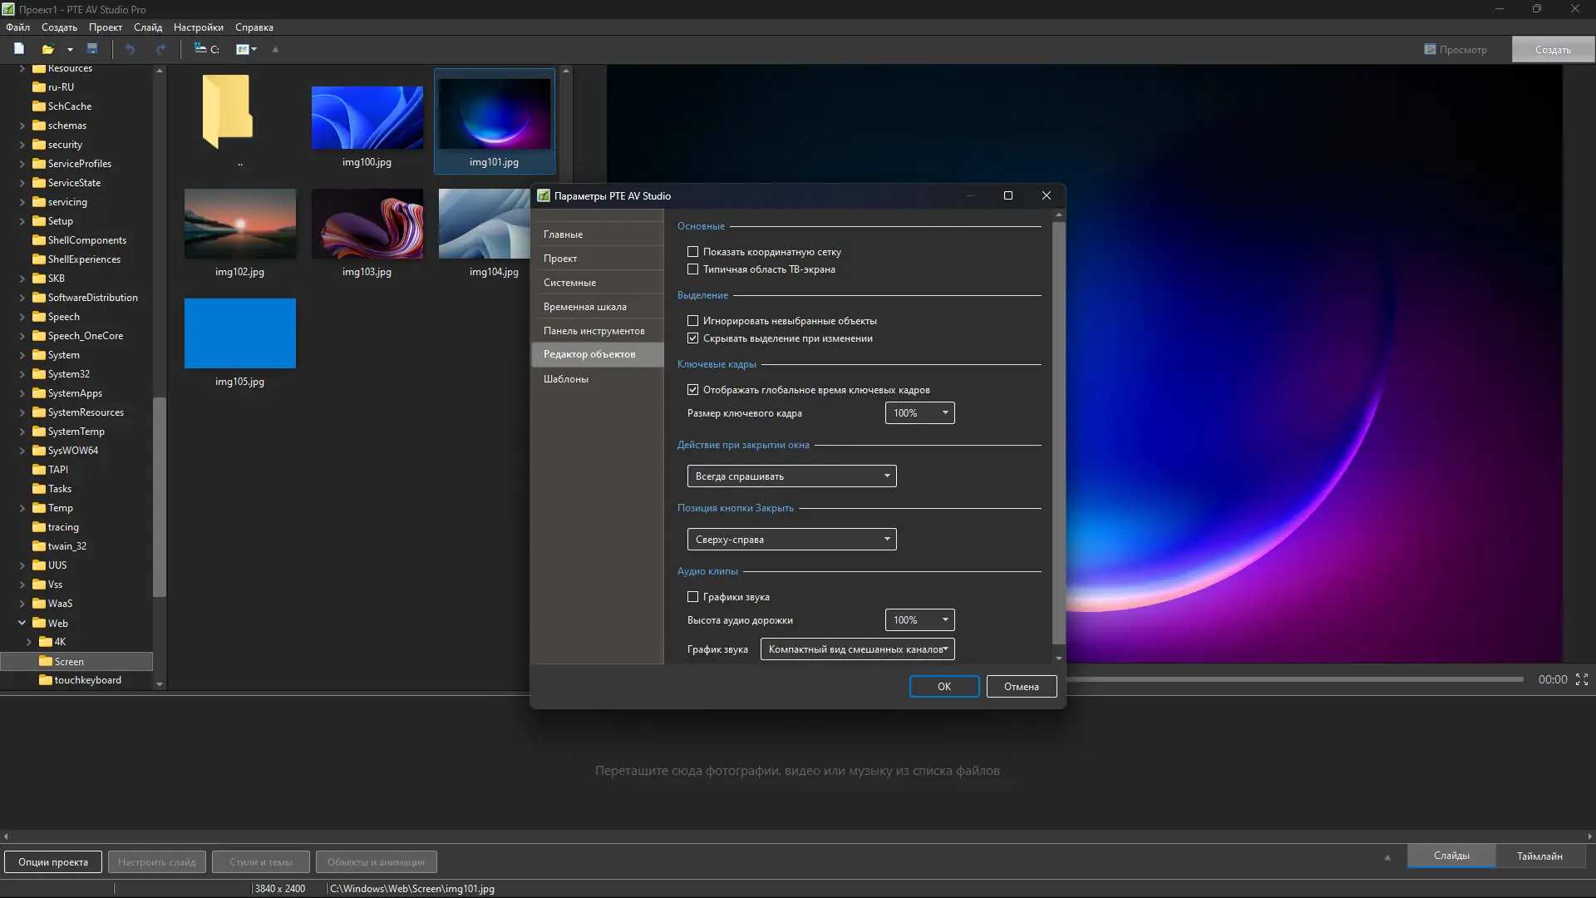Switch to the Временная шкала settings tab

585,307
